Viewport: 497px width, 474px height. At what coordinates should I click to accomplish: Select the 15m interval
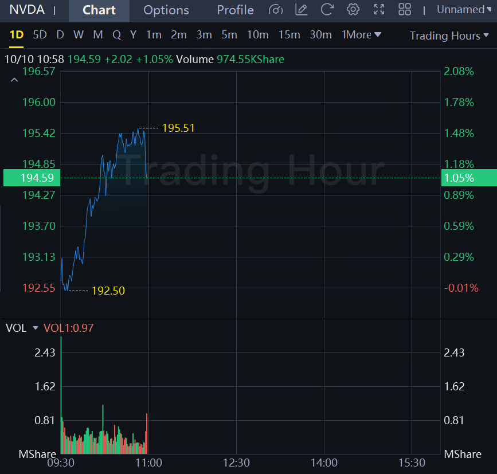pyautogui.click(x=289, y=34)
